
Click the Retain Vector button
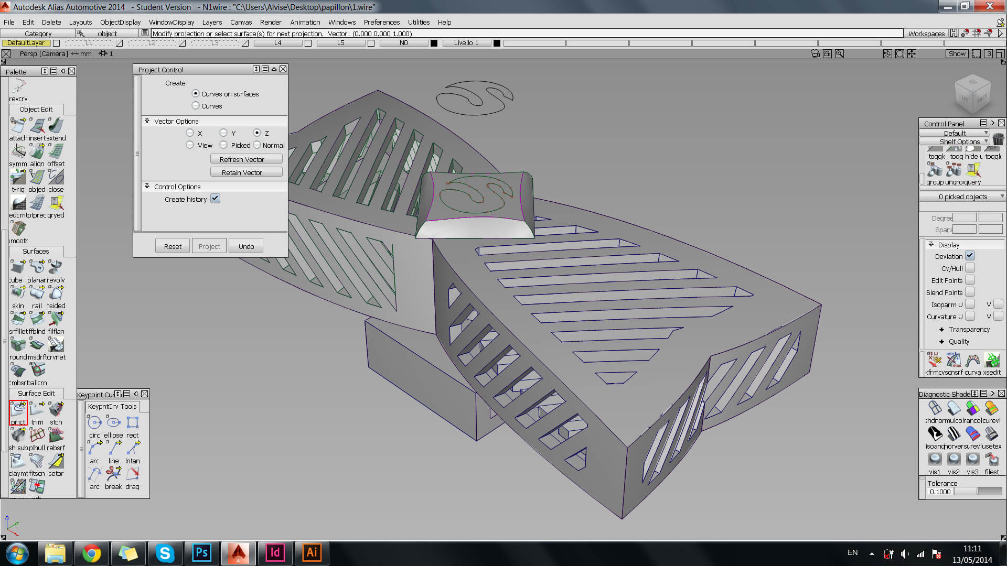pyautogui.click(x=247, y=172)
